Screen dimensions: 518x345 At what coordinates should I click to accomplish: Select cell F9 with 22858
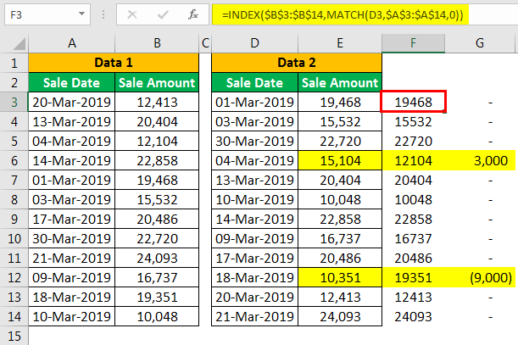pos(413,219)
